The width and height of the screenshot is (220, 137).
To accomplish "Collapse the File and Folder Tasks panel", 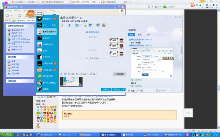I will [32, 26].
